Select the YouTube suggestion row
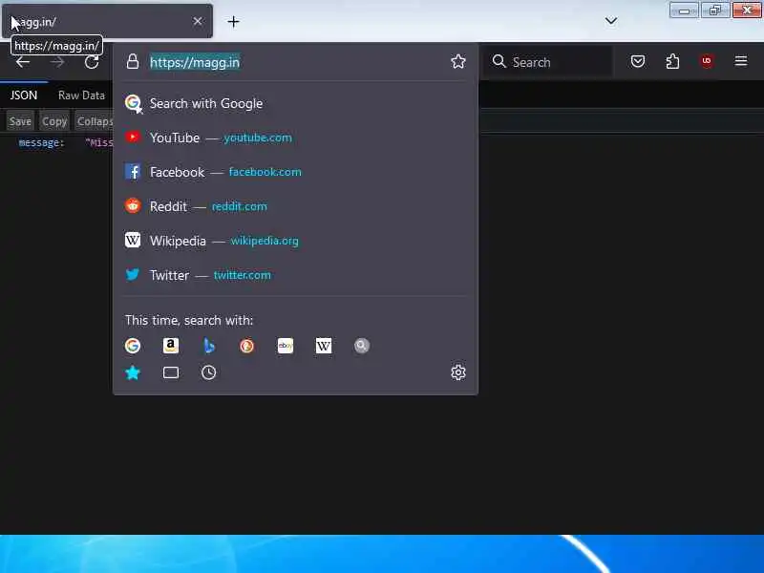Viewport: 764px width, 573px height. coord(295,138)
